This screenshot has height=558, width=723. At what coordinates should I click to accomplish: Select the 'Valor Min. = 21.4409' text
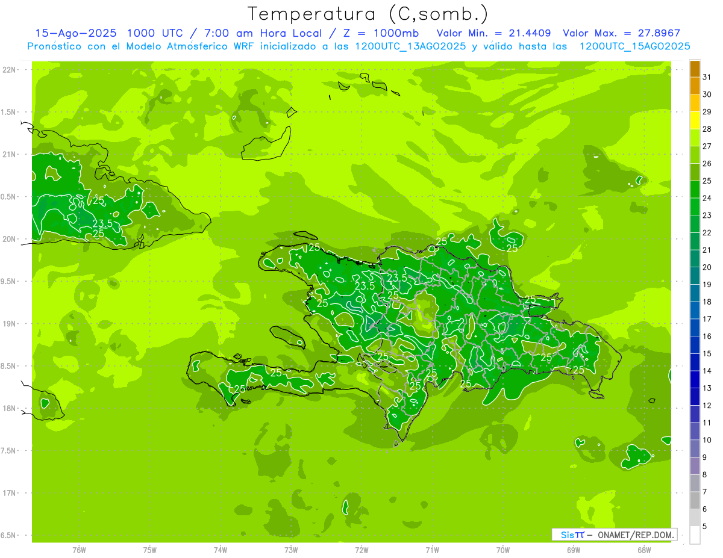point(494,33)
